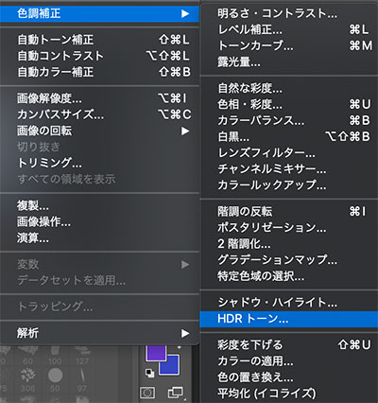
Task: Open the screen mode icon
Action: (x=176, y=393)
